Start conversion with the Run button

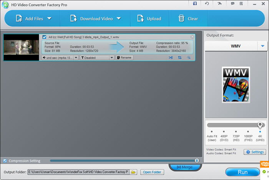pos(242,172)
